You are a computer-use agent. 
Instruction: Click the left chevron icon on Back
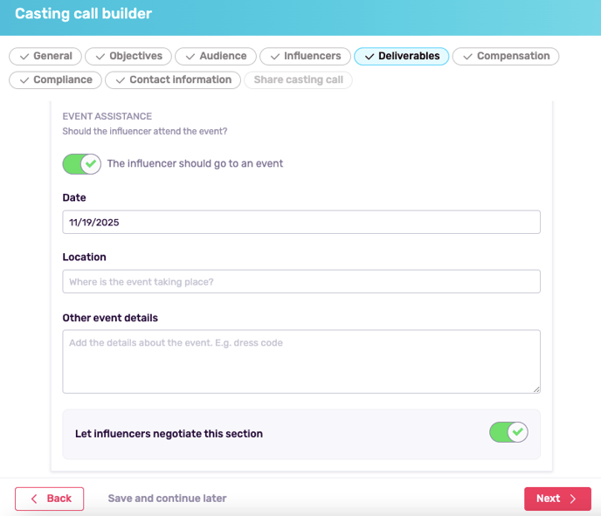click(34, 499)
